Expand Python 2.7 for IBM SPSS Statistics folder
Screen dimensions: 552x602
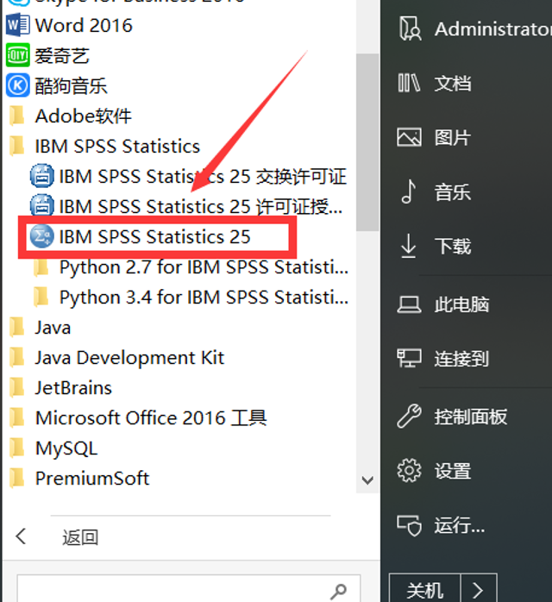(191, 267)
